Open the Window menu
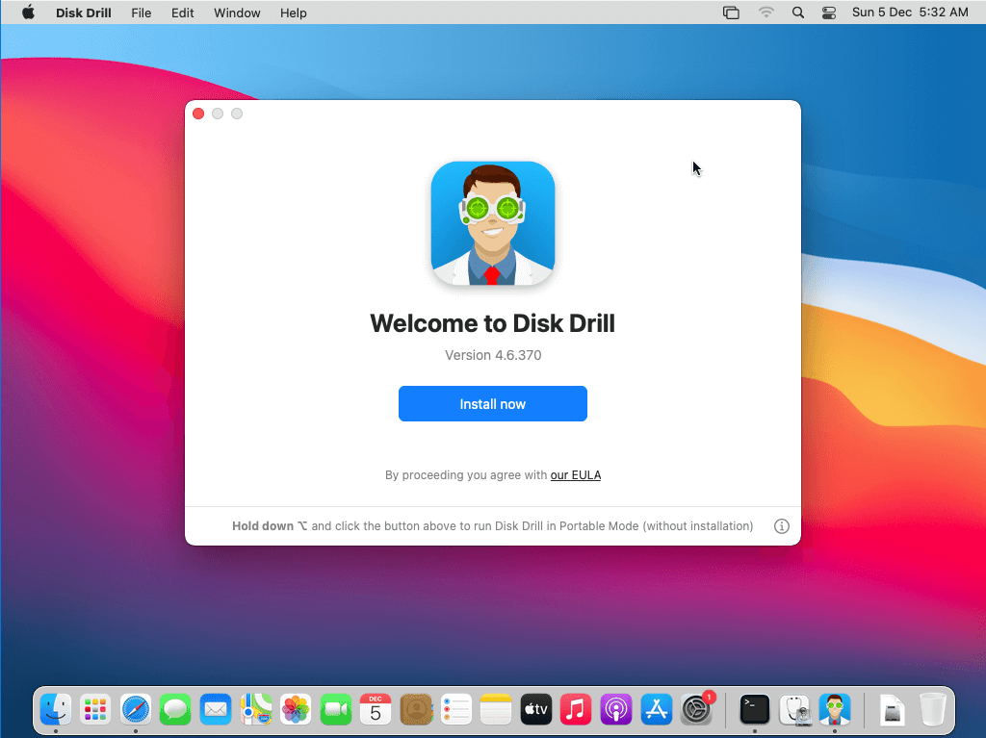 click(237, 13)
